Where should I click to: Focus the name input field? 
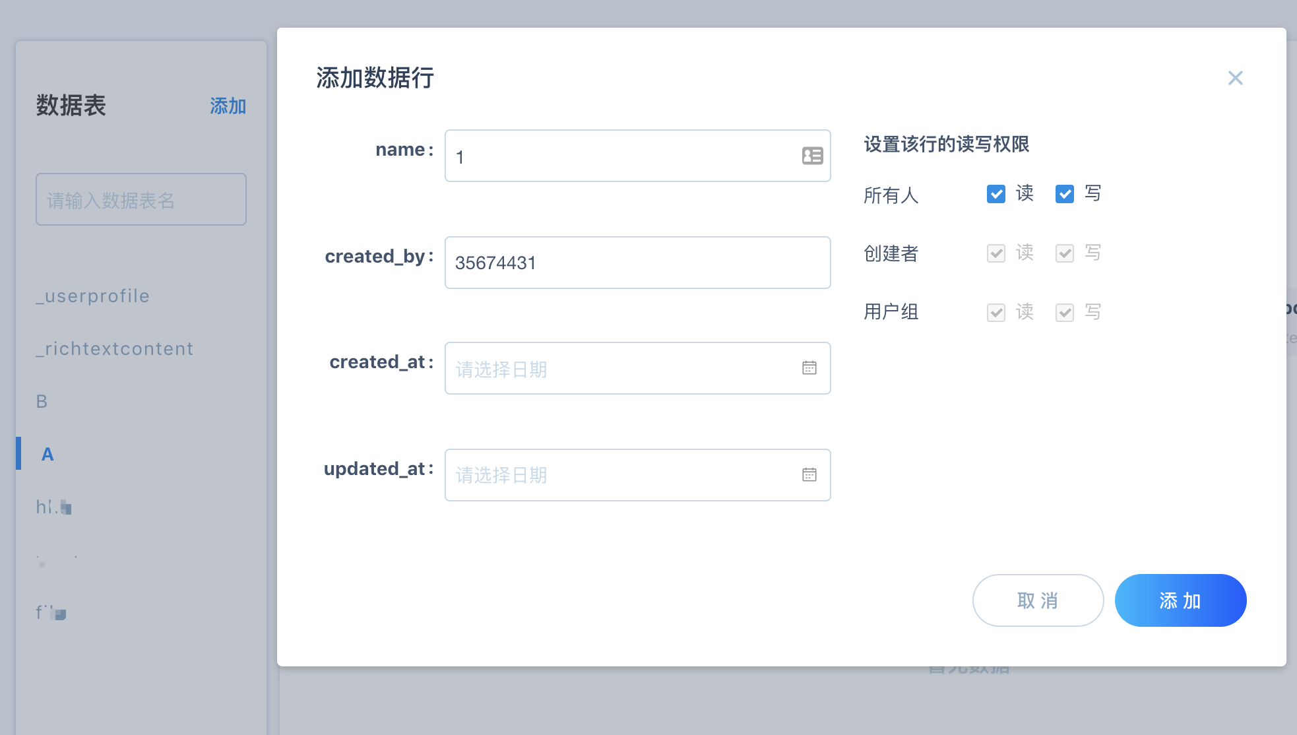click(x=620, y=156)
